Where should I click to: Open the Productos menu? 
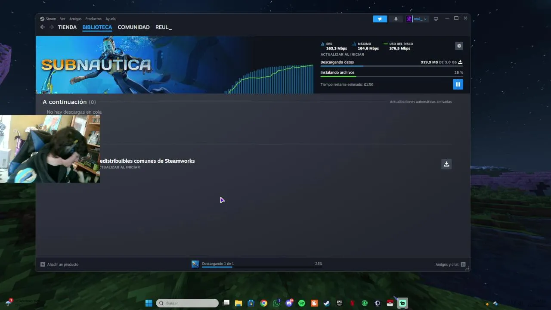click(x=93, y=19)
